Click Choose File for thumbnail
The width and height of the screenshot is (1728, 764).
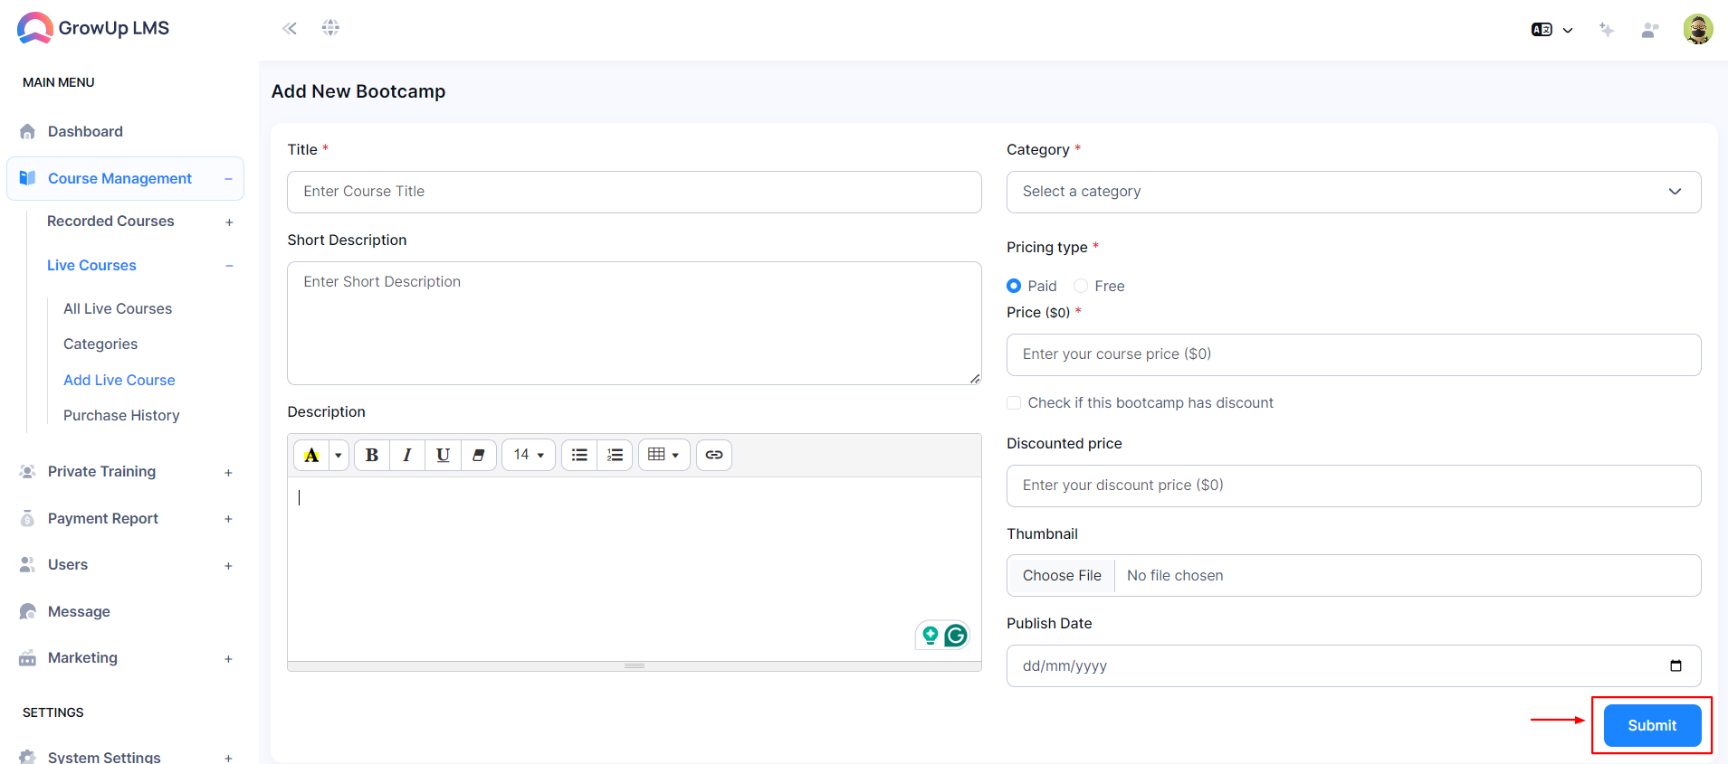pyautogui.click(x=1062, y=575)
